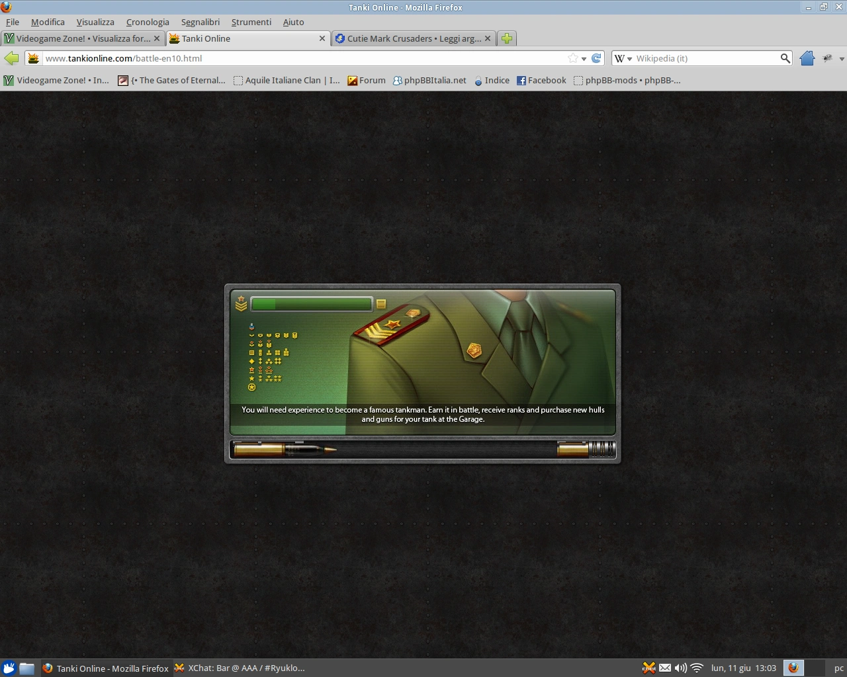Click the Firefox icon near the clock
847x677 pixels.
[x=793, y=668]
